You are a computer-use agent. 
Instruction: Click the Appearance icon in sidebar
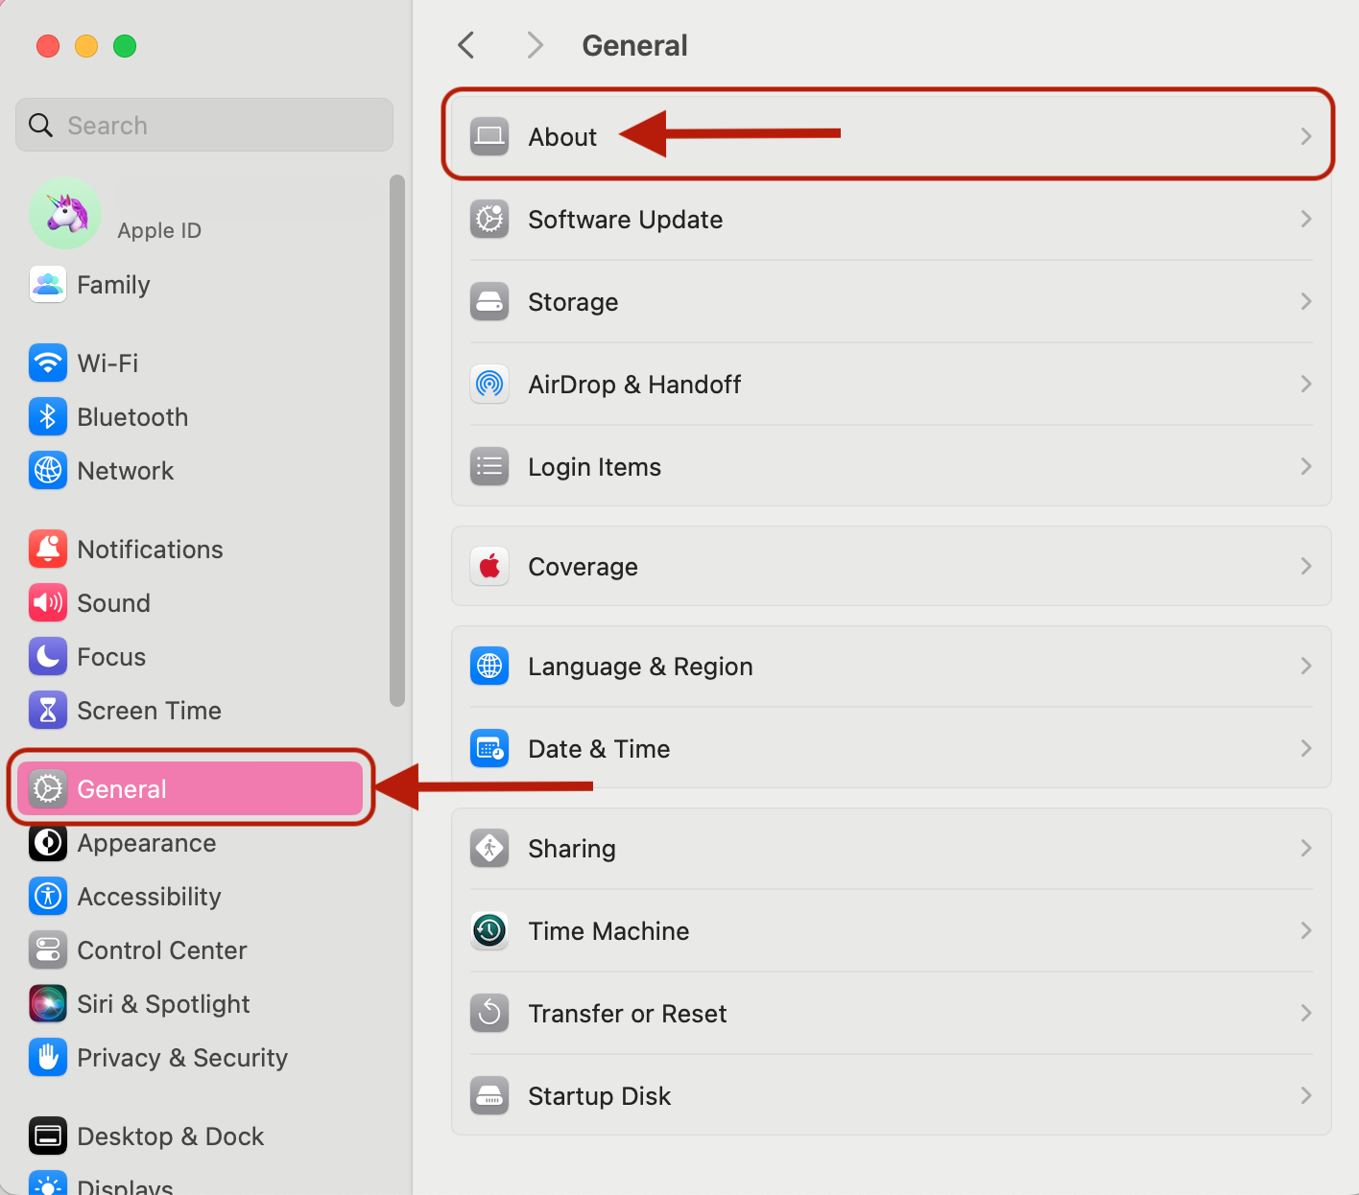48,842
